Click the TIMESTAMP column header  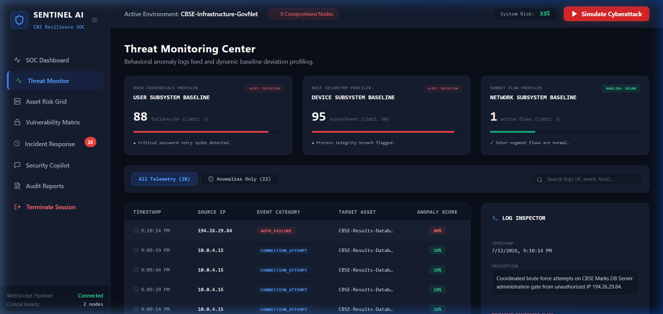[147, 212]
